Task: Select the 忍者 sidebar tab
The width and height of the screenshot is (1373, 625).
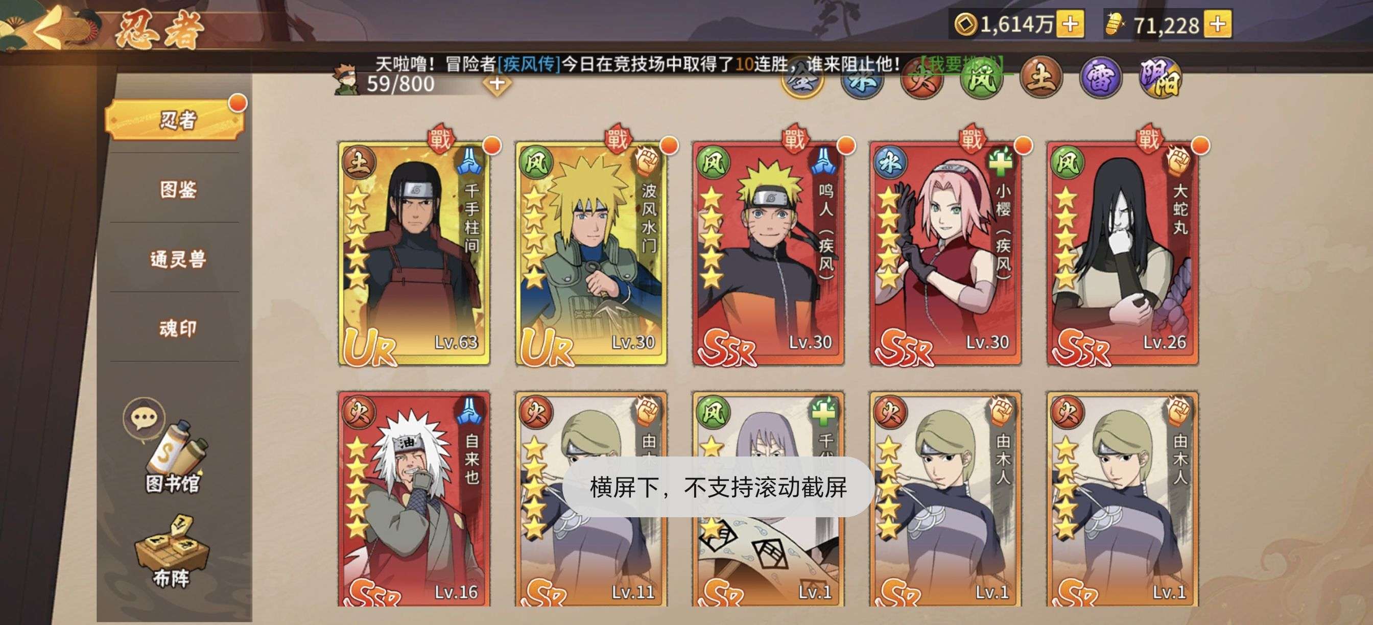Action: (x=175, y=119)
